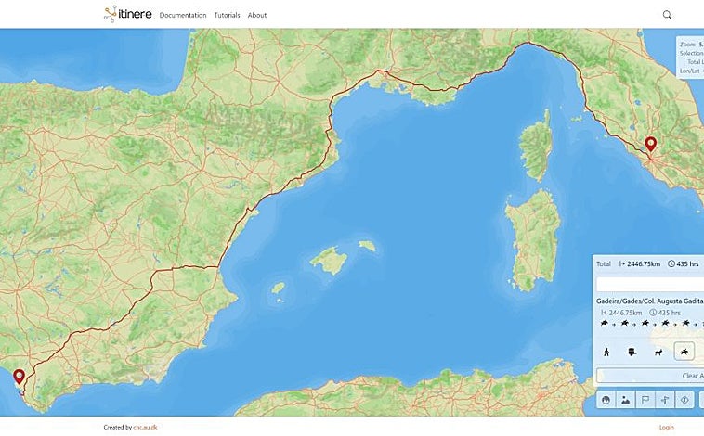Click the first rider icon in segment sequence
The width and height of the screenshot is (704, 436).
605,323
